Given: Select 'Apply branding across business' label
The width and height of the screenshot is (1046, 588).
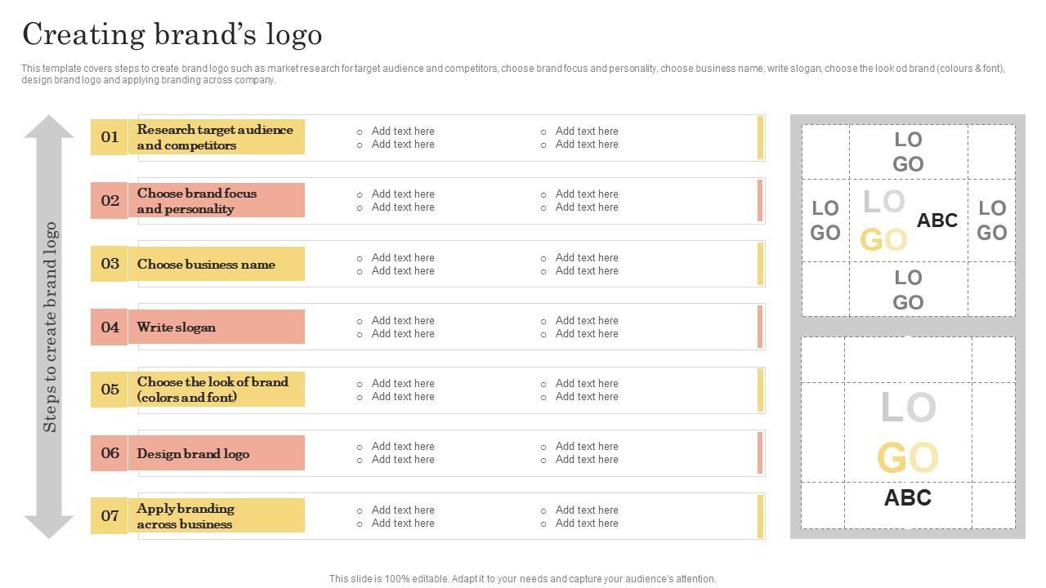Looking at the screenshot, I should (x=186, y=516).
